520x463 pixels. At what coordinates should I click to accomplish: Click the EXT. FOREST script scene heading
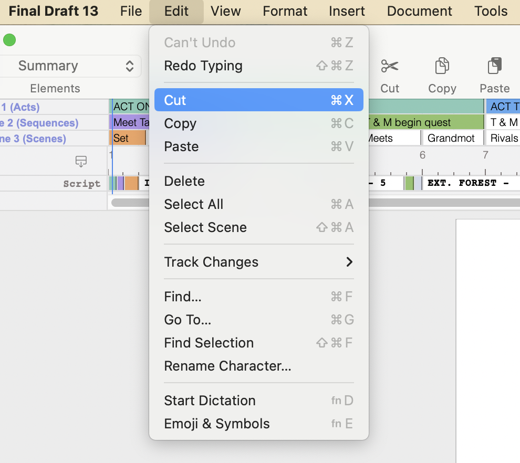(467, 183)
